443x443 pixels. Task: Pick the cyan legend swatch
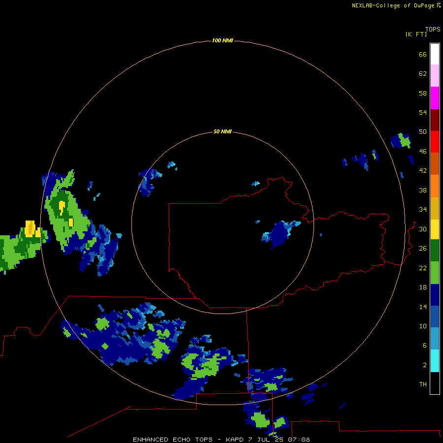435,361
